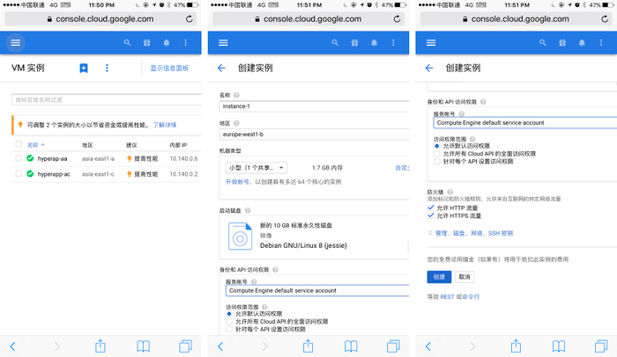Open the REST equivalent link
Viewport: 617px width, 357px height.
pyautogui.click(x=447, y=296)
